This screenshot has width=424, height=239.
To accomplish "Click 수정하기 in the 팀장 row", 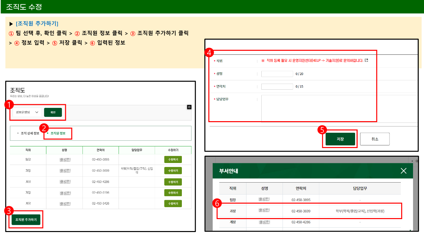I will tap(173, 159).
